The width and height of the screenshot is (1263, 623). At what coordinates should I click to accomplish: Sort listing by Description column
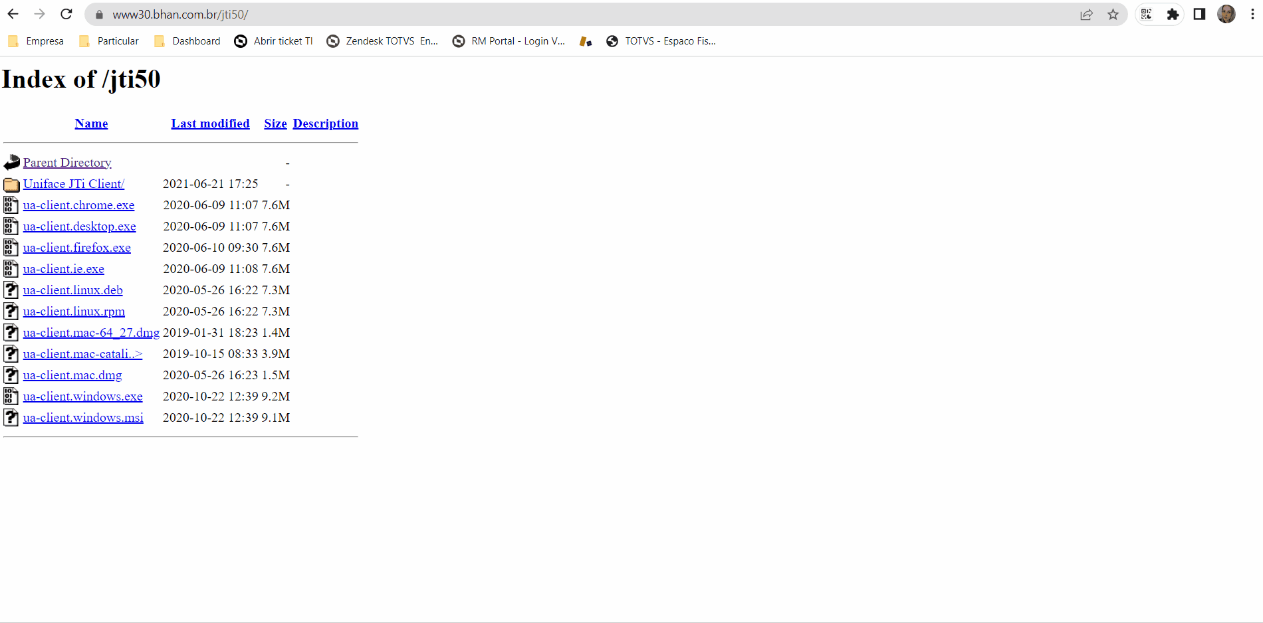click(x=326, y=124)
